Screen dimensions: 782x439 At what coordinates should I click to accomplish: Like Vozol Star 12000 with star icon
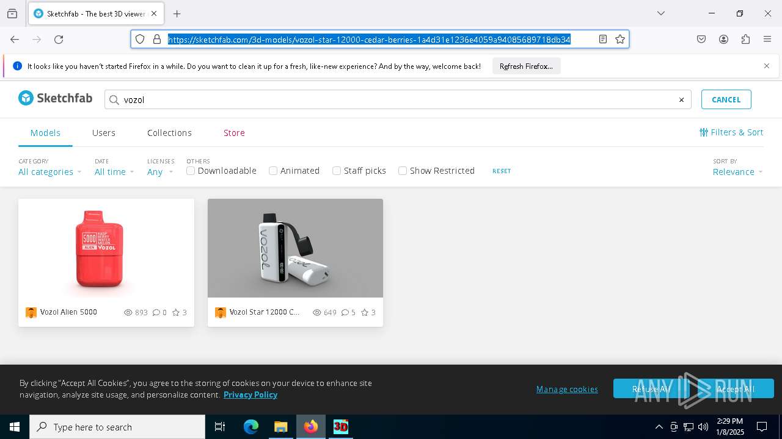coord(365,312)
